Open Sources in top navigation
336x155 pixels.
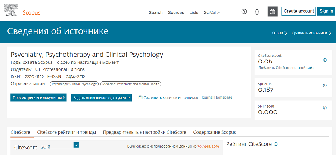point(176,13)
